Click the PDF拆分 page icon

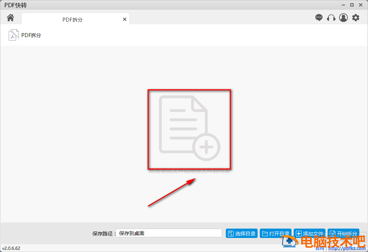tap(14, 35)
